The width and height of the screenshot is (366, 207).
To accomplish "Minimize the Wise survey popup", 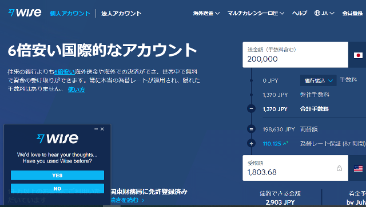I will tap(96, 129).
